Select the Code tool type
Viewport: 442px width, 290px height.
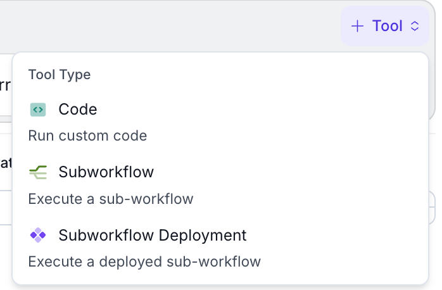click(x=220, y=122)
